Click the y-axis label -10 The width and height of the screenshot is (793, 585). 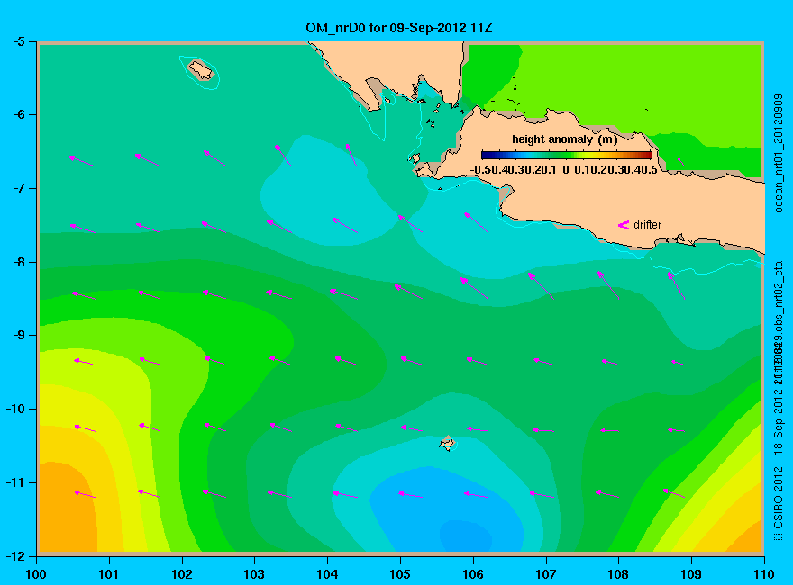tap(14, 409)
